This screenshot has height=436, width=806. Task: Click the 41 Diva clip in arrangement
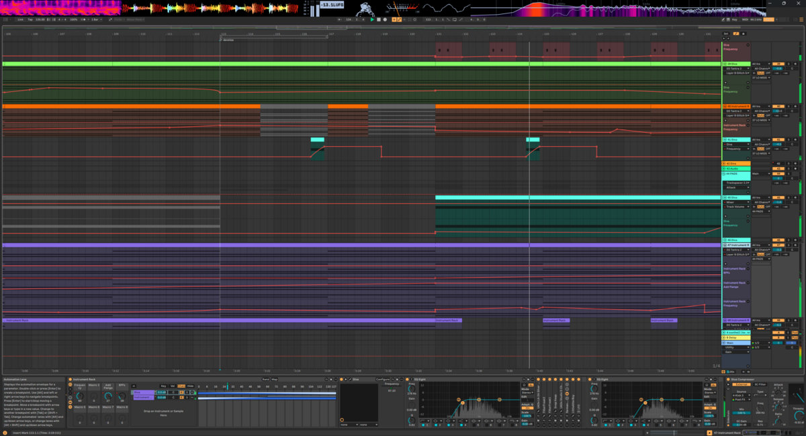(x=317, y=140)
